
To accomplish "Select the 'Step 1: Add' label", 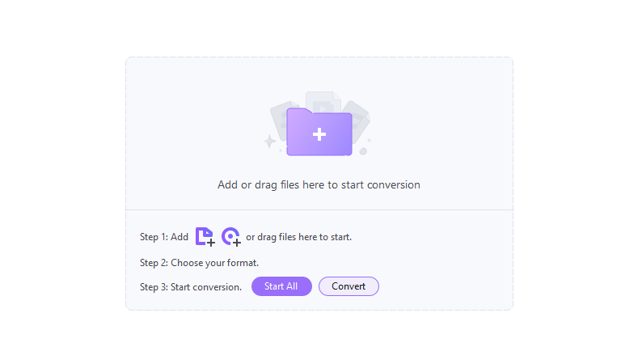I will 164,237.
